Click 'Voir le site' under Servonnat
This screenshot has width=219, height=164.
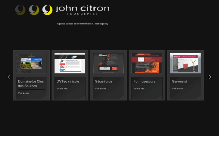tap(177, 89)
